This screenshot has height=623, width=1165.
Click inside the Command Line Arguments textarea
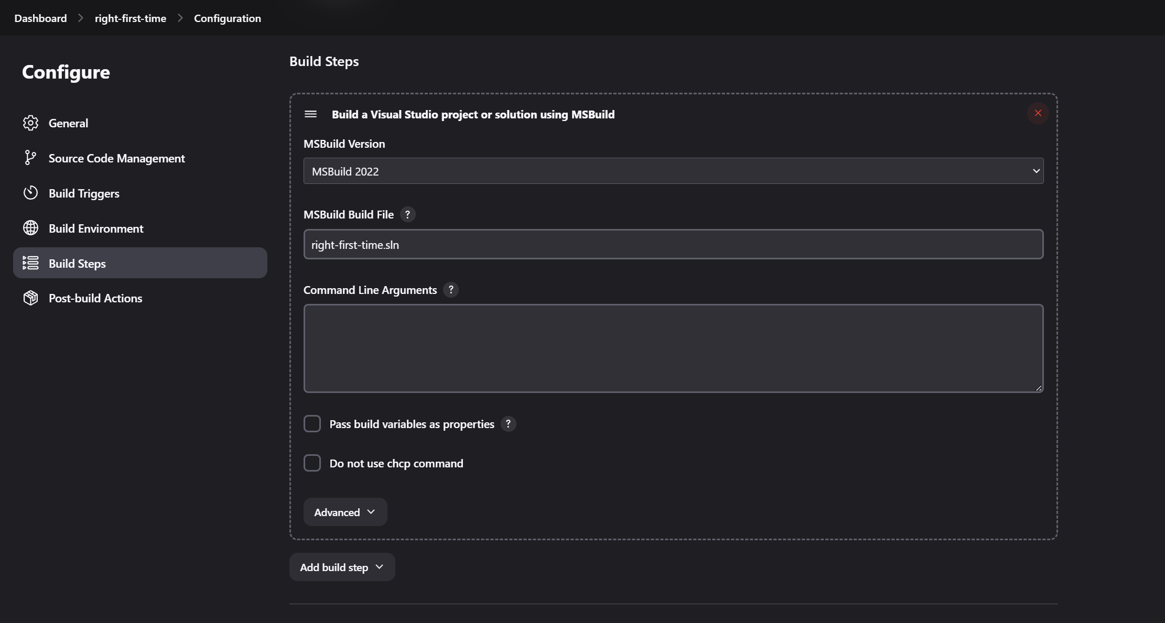tap(673, 348)
